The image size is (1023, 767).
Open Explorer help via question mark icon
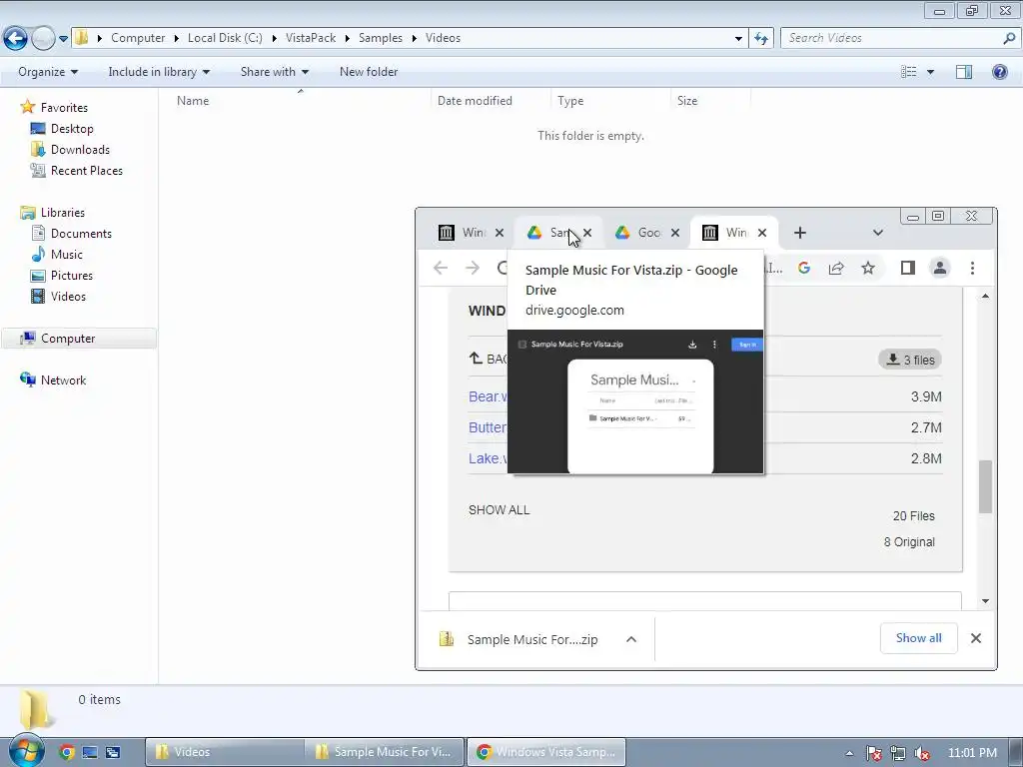999,72
